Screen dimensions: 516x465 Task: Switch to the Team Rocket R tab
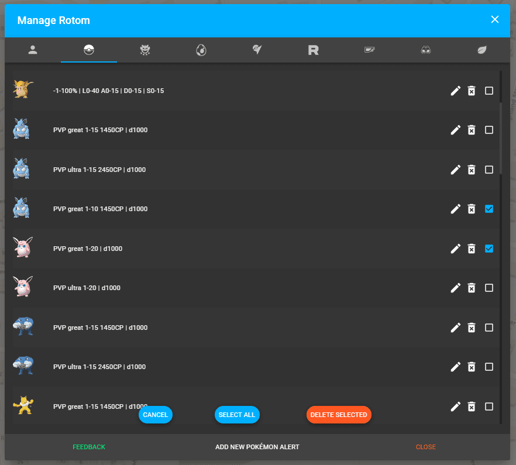tap(314, 50)
